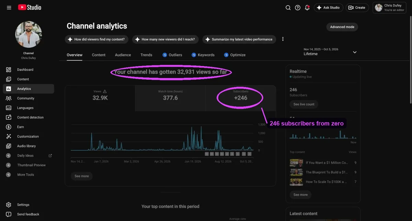412x221 pixels.
Task: Ask "How did viewers find my content?"
Action: tap(96, 39)
